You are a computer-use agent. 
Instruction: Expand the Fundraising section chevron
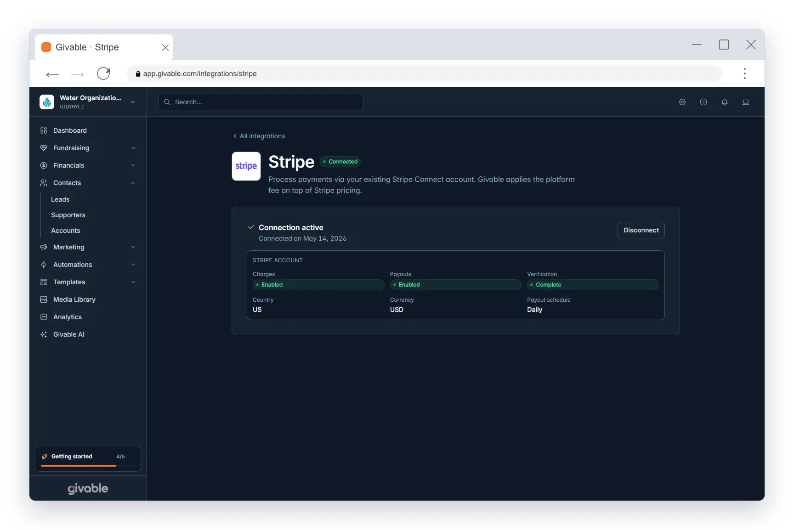[x=133, y=148]
